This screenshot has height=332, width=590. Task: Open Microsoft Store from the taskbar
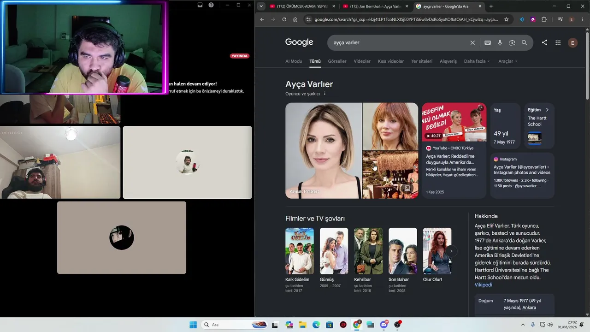point(330,325)
